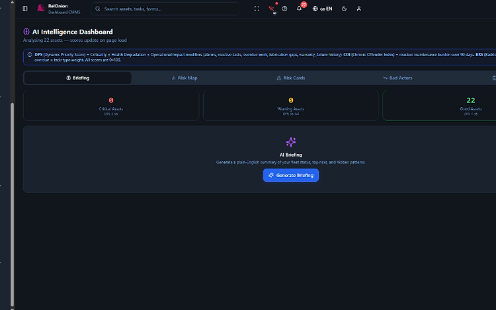496x310 pixels.
Task: Click the Warning Assets card
Action: pos(291,106)
